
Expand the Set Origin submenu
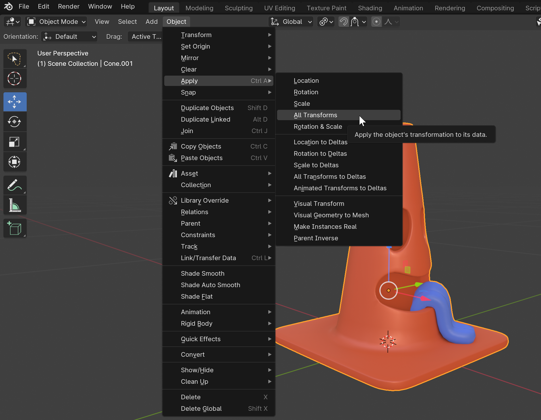coord(219,46)
